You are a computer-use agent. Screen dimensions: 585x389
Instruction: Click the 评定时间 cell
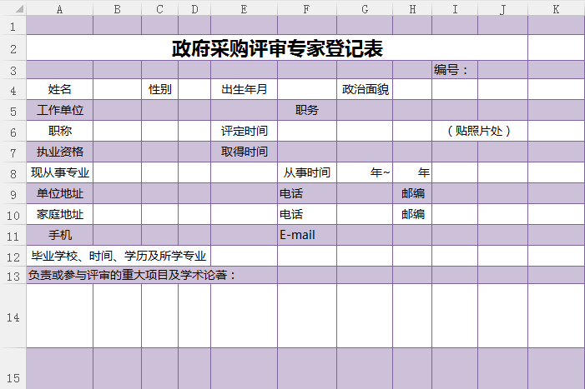[244, 131]
